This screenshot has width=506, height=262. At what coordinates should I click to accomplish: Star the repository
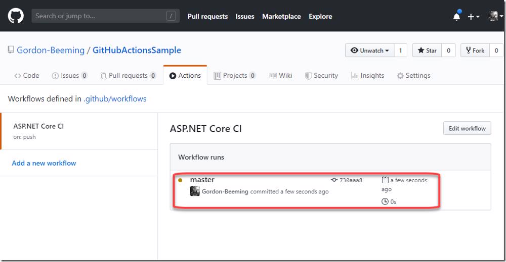pos(427,50)
